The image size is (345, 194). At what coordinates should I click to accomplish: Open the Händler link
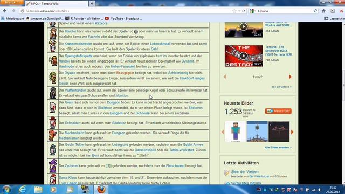coord(71,31)
